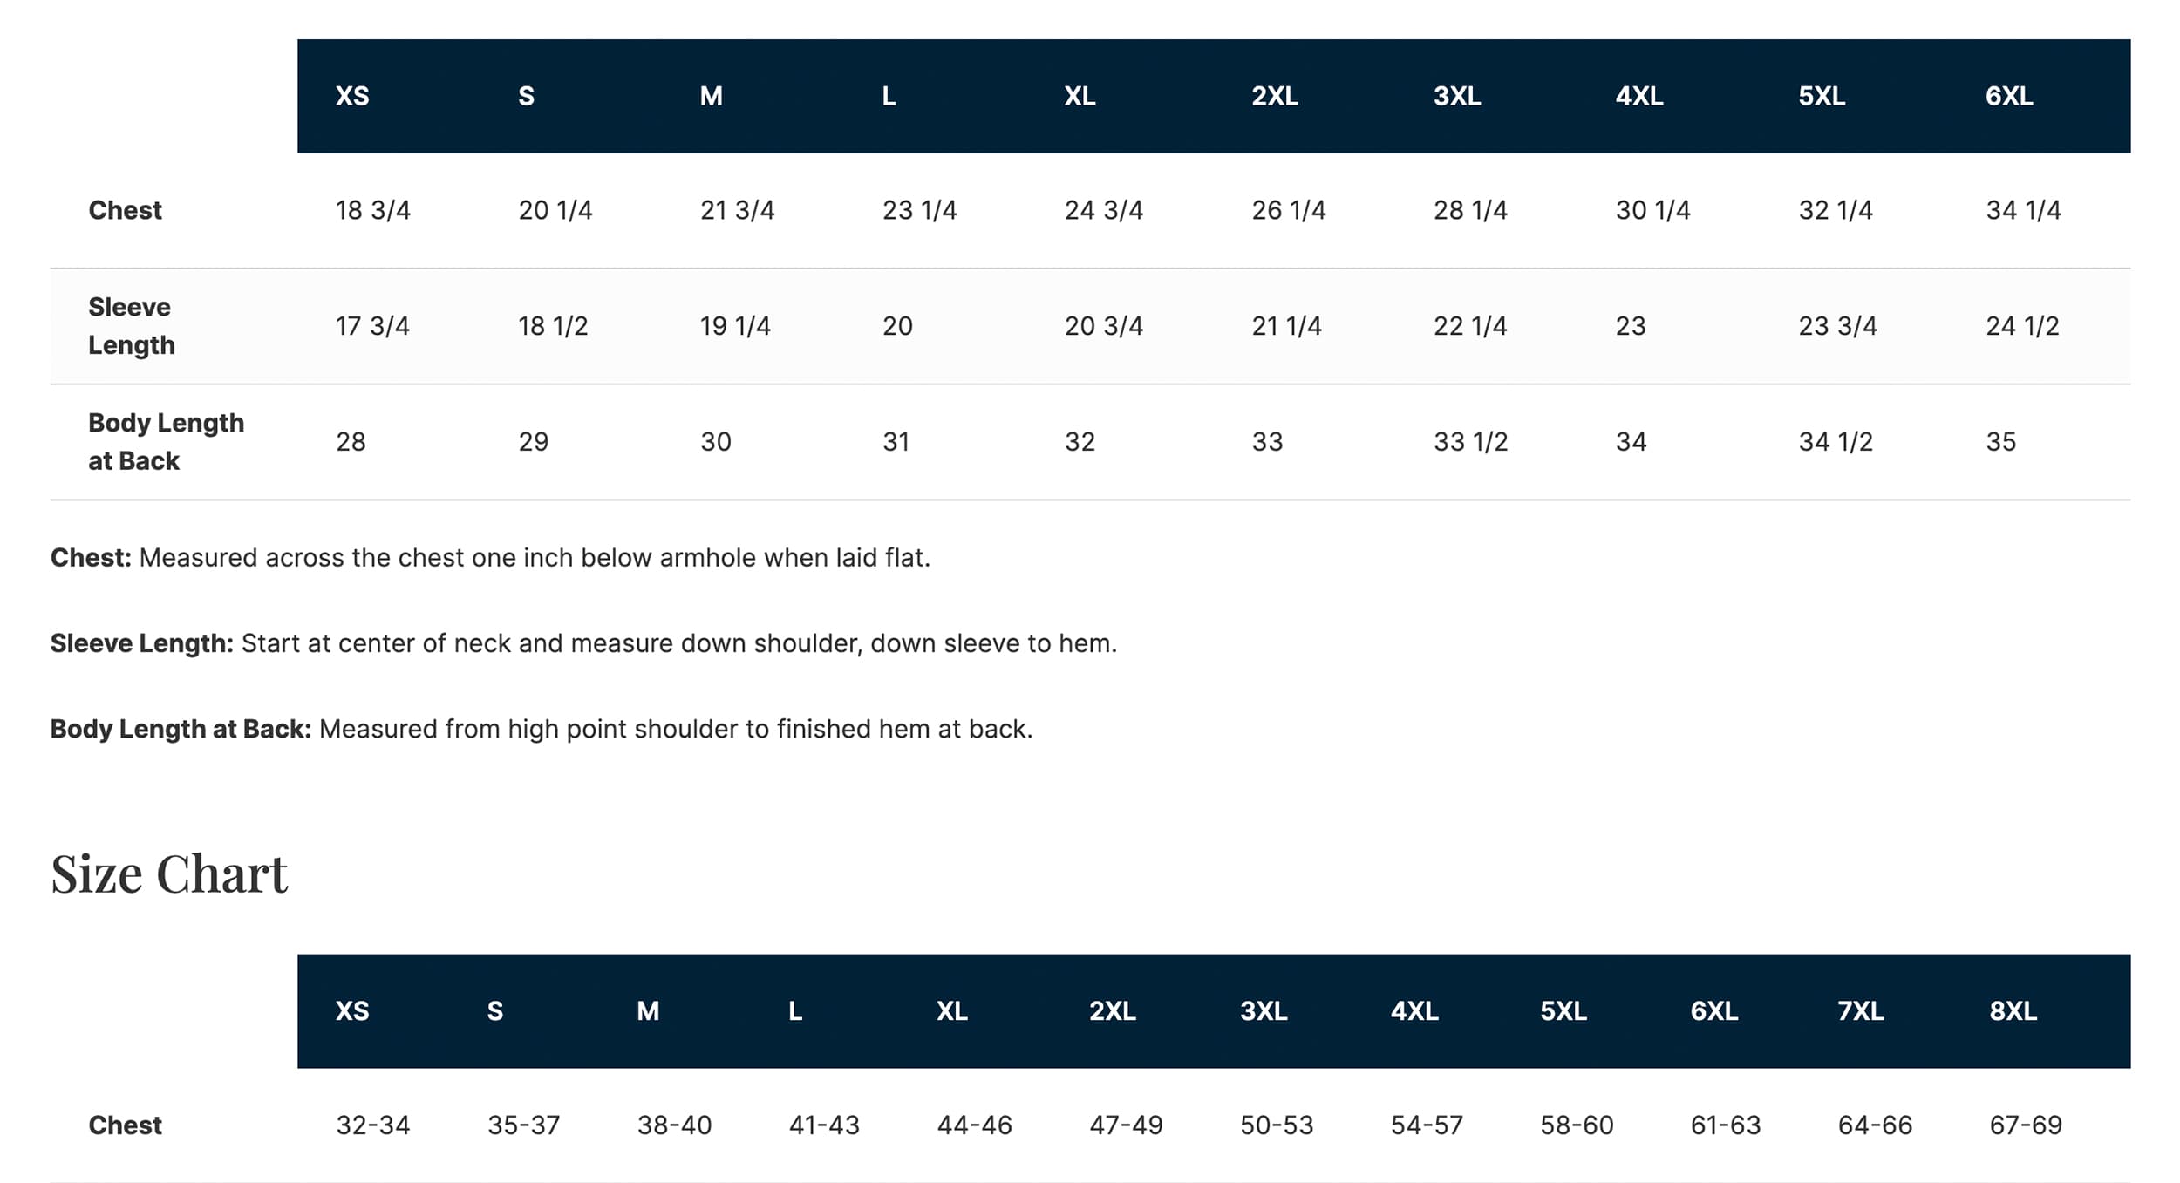Viewport: 2180px width, 1183px height.
Task: Select the 34 1/2 body length value
Action: click(x=1836, y=442)
